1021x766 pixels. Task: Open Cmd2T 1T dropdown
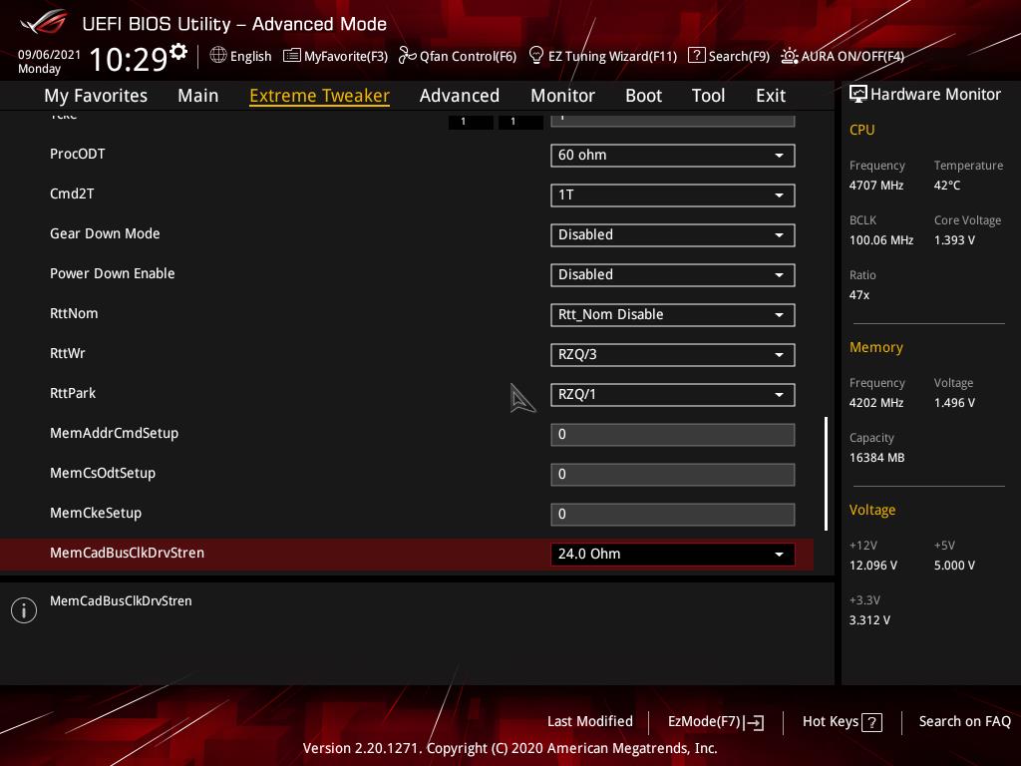click(x=673, y=194)
